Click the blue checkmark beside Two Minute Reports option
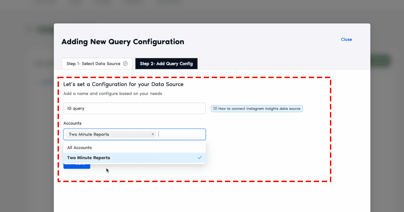This screenshot has height=212, width=404. (x=200, y=157)
